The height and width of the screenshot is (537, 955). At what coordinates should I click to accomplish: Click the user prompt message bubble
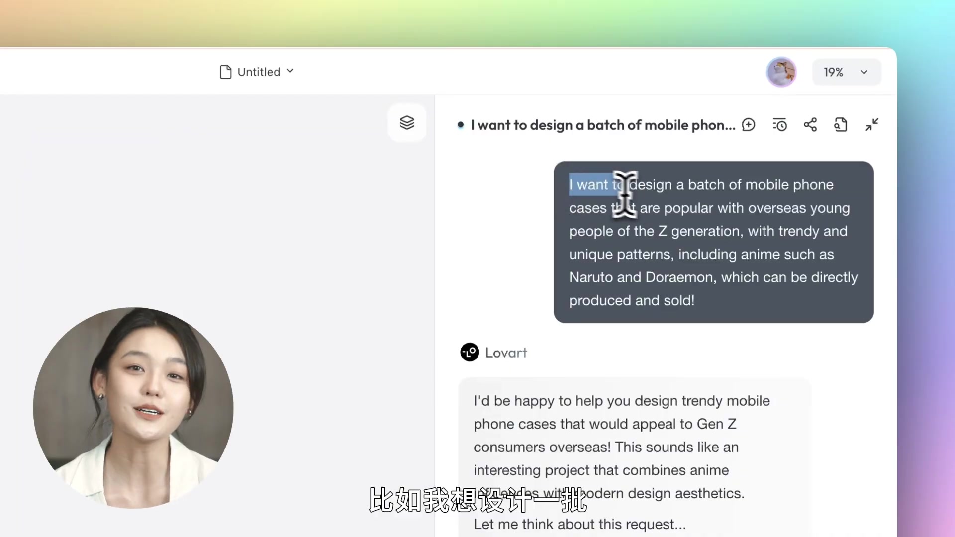click(x=714, y=242)
